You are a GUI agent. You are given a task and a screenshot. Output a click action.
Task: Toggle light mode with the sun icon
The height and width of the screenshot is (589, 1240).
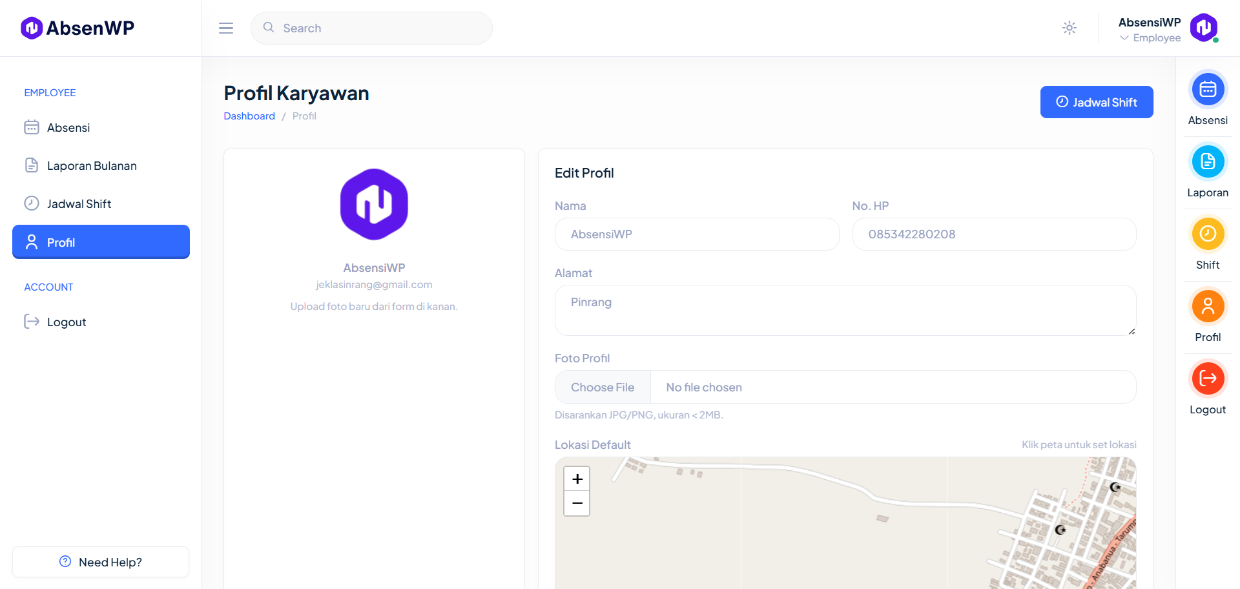[x=1069, y=28]
